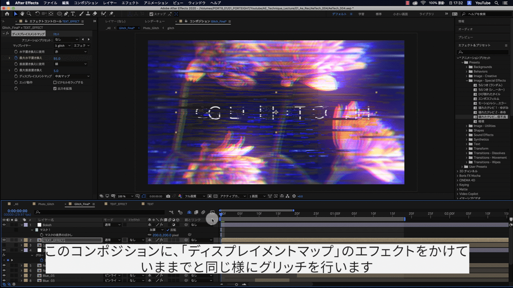Screen dimensions: 513x288
Task: Open the フル画質 resolution selector
Action: [191, 196]
